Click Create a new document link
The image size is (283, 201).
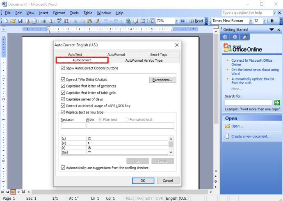tap(251, 136)
